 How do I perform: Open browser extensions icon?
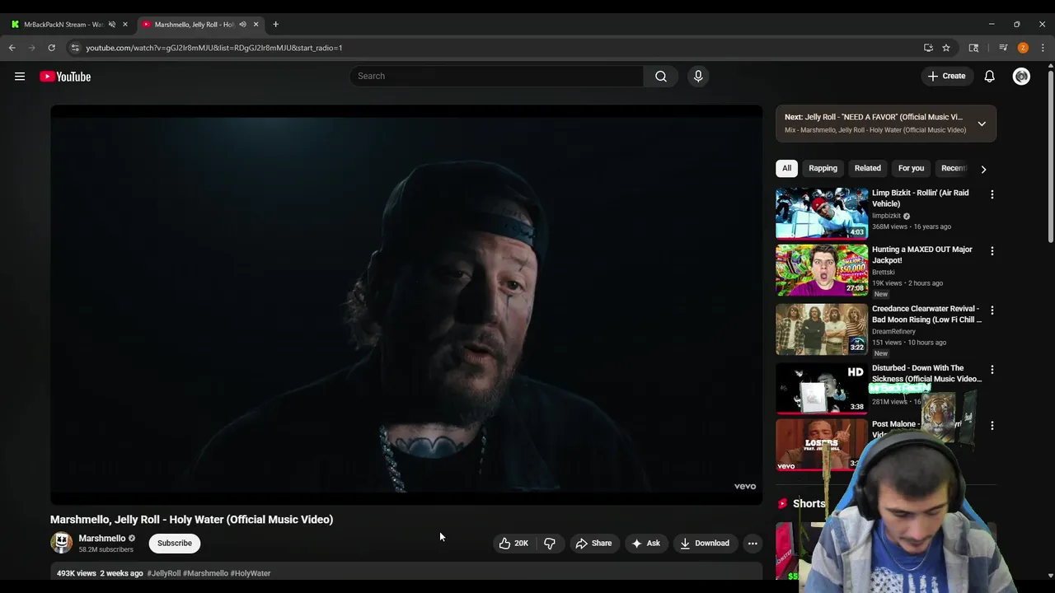[x=973, y=48]
